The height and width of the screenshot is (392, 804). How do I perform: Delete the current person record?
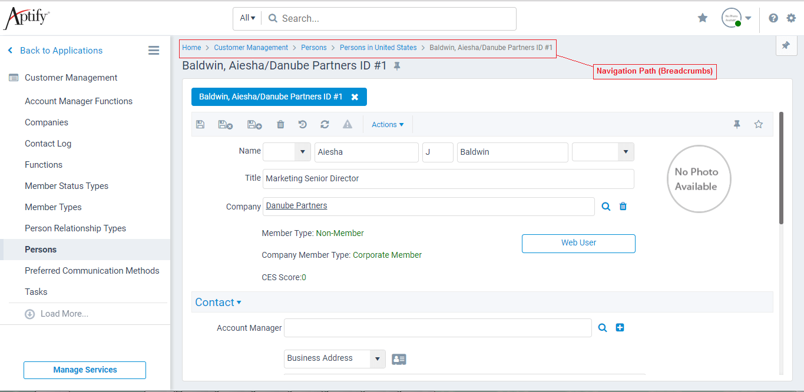[280, 124]
